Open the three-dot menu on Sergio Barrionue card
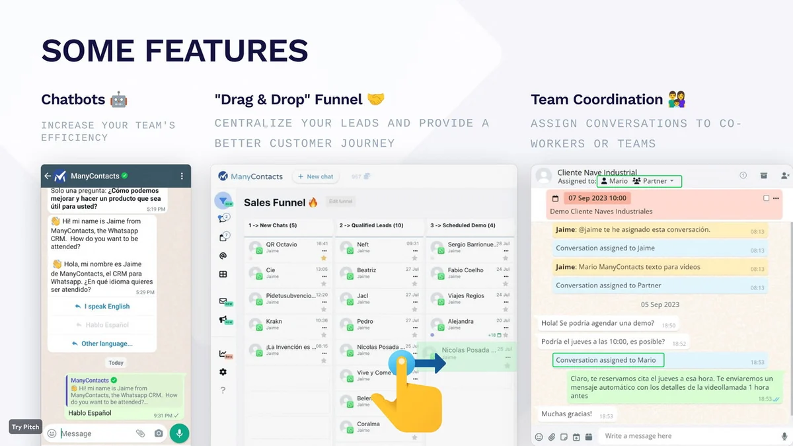 (x=506, y=250)
